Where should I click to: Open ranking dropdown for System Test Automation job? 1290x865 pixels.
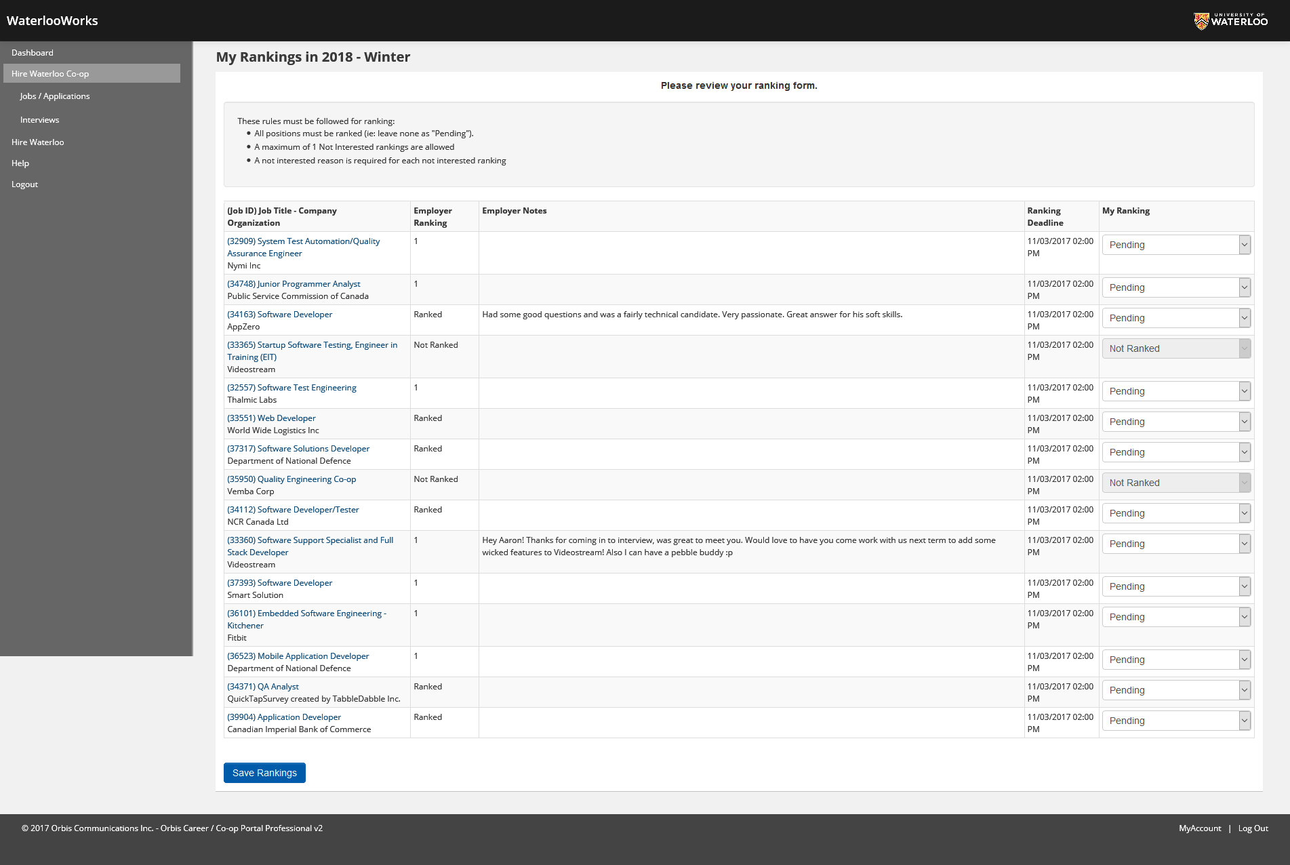point(1176,245)
